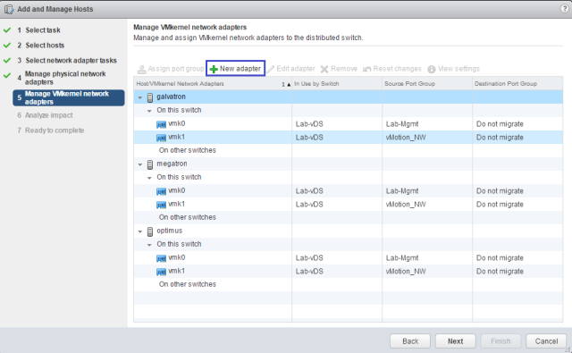Go to step 2 Select hosts

(45, 46)
